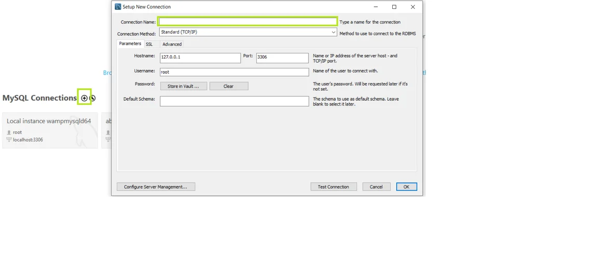Maximize the Setup New Connection dialog

coord(394,7)
